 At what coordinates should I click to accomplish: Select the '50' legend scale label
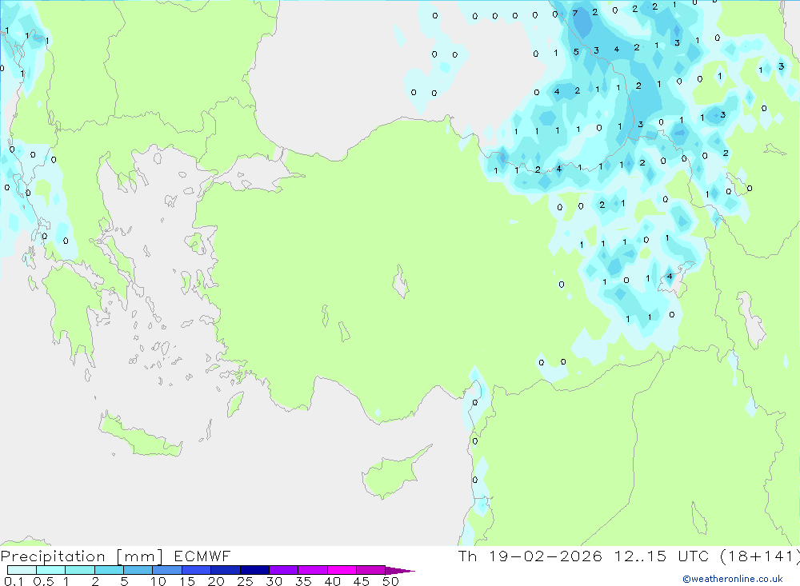(391, 581)
